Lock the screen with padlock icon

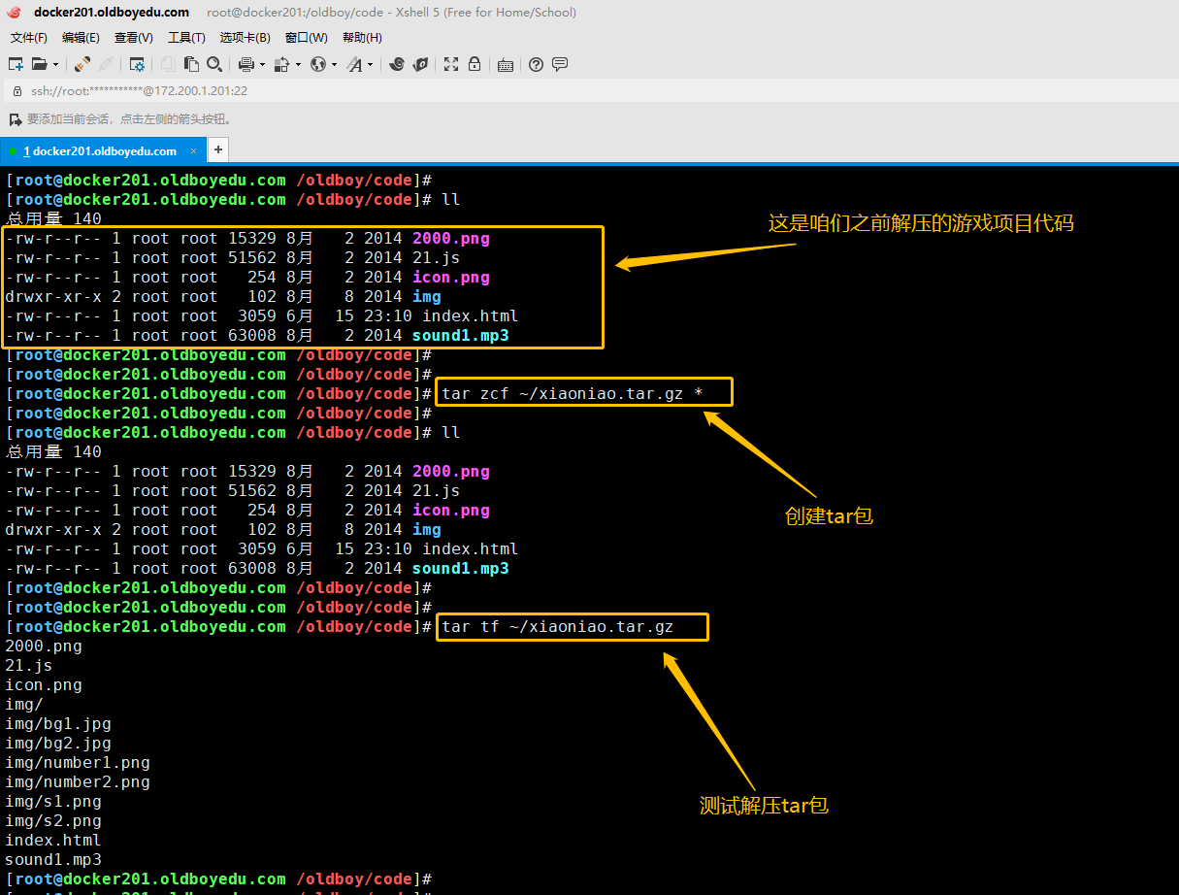tap(475, 65)
